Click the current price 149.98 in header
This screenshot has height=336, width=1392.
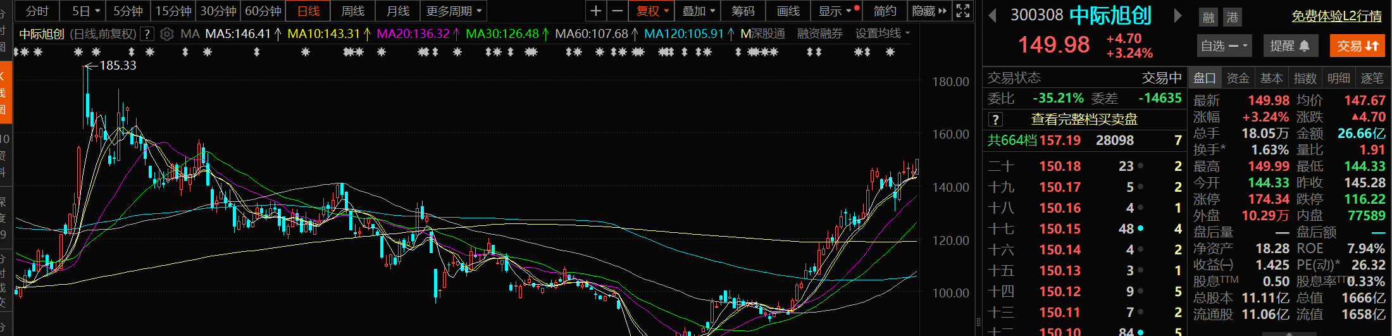click(x=1053, y=45)
